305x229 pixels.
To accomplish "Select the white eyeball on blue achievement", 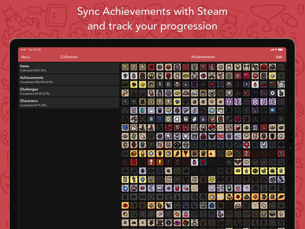I will [x=272, y=93].
